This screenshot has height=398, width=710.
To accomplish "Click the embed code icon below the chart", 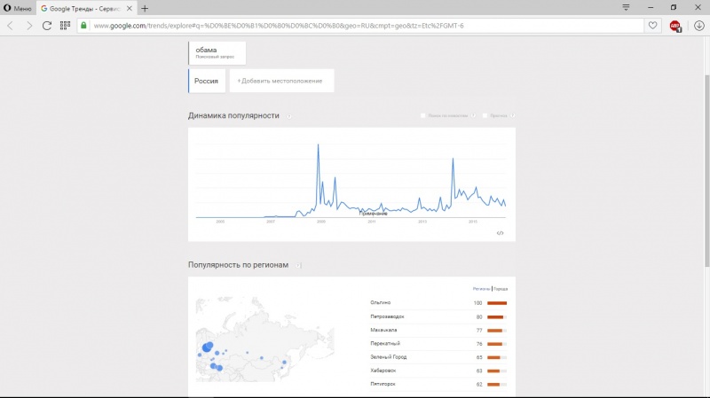I will [x=500, y=232].
